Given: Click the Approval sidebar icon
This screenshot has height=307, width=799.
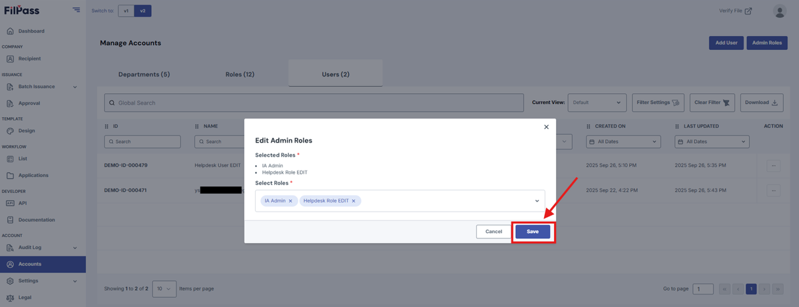Looking at the screenshot, I should point(10,103).
